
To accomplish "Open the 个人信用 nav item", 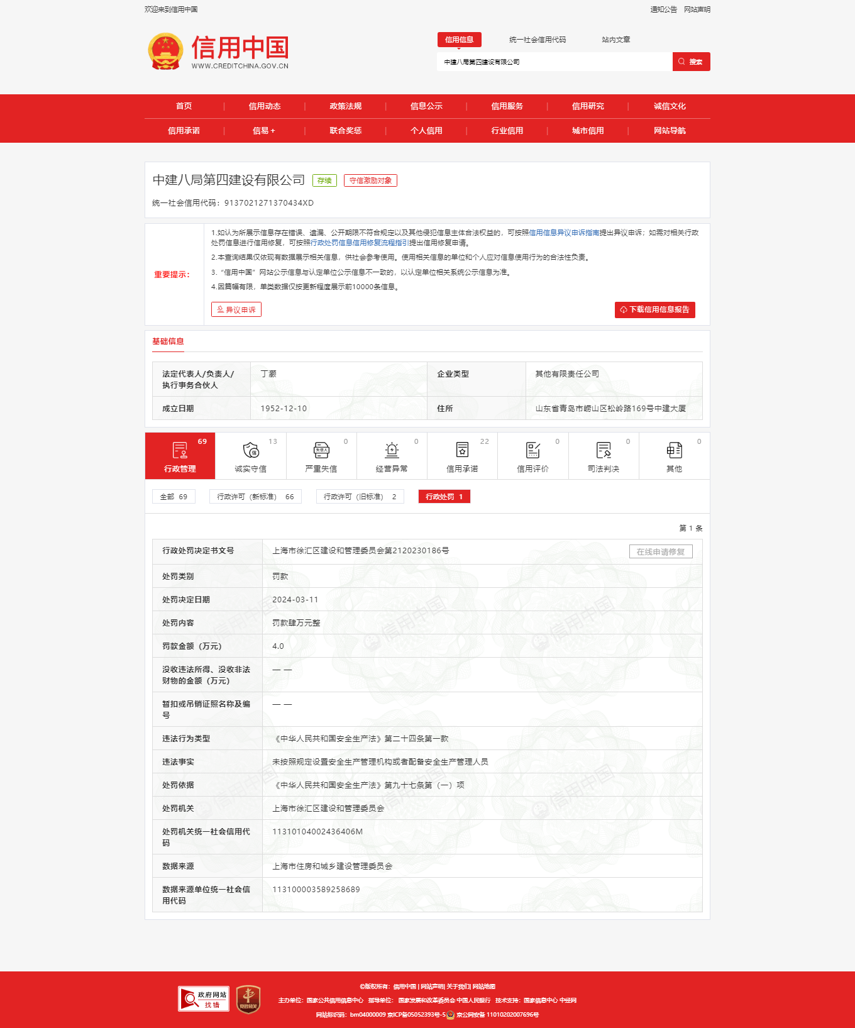I will click(426, 131).
